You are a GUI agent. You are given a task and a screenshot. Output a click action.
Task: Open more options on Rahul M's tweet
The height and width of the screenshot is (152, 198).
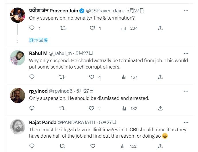(186, 53)
